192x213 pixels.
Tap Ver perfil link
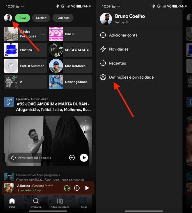122,22
